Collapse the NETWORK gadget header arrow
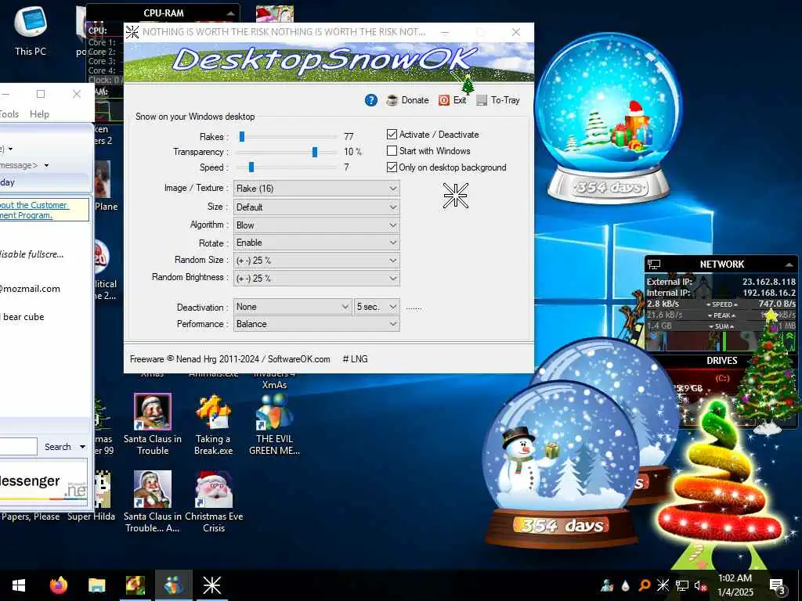Screen dimensions: 802x601 (x=789, y=265)
